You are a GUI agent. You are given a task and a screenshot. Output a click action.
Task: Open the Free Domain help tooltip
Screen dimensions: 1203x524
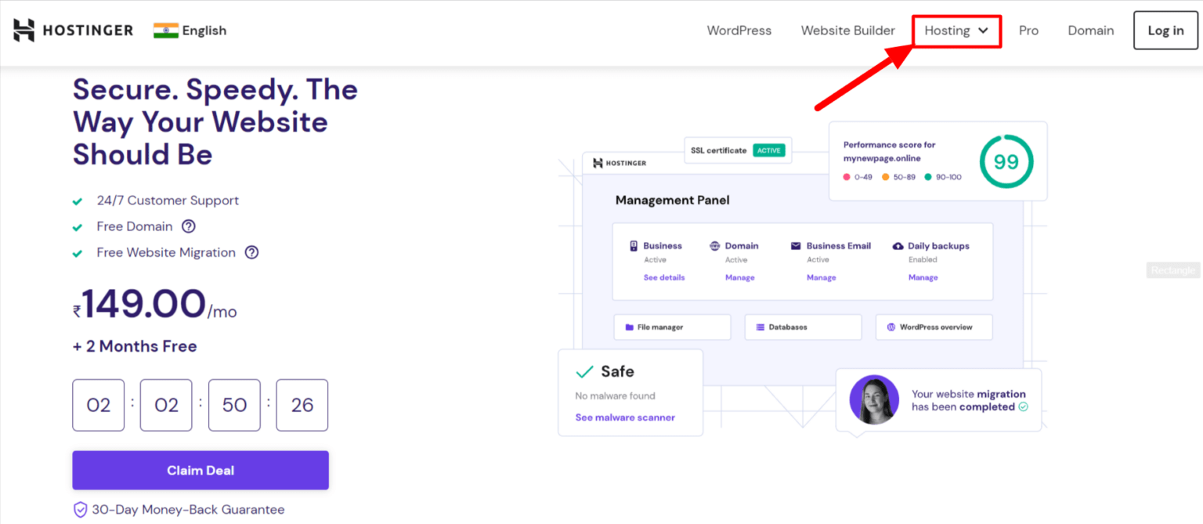[x=189, y=226]
